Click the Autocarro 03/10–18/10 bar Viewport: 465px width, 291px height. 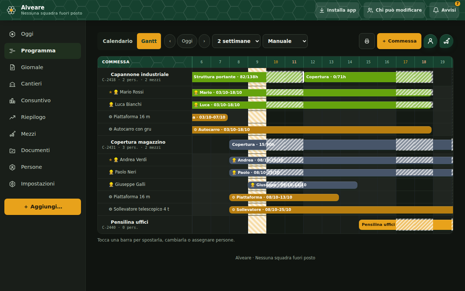pyautogui.click(x=312, y=130)
